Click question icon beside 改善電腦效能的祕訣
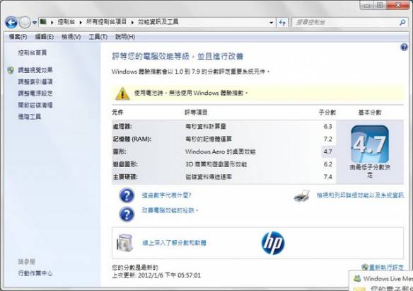The height and width of the screenshot is (291, 413). click(x=127, y=215)
